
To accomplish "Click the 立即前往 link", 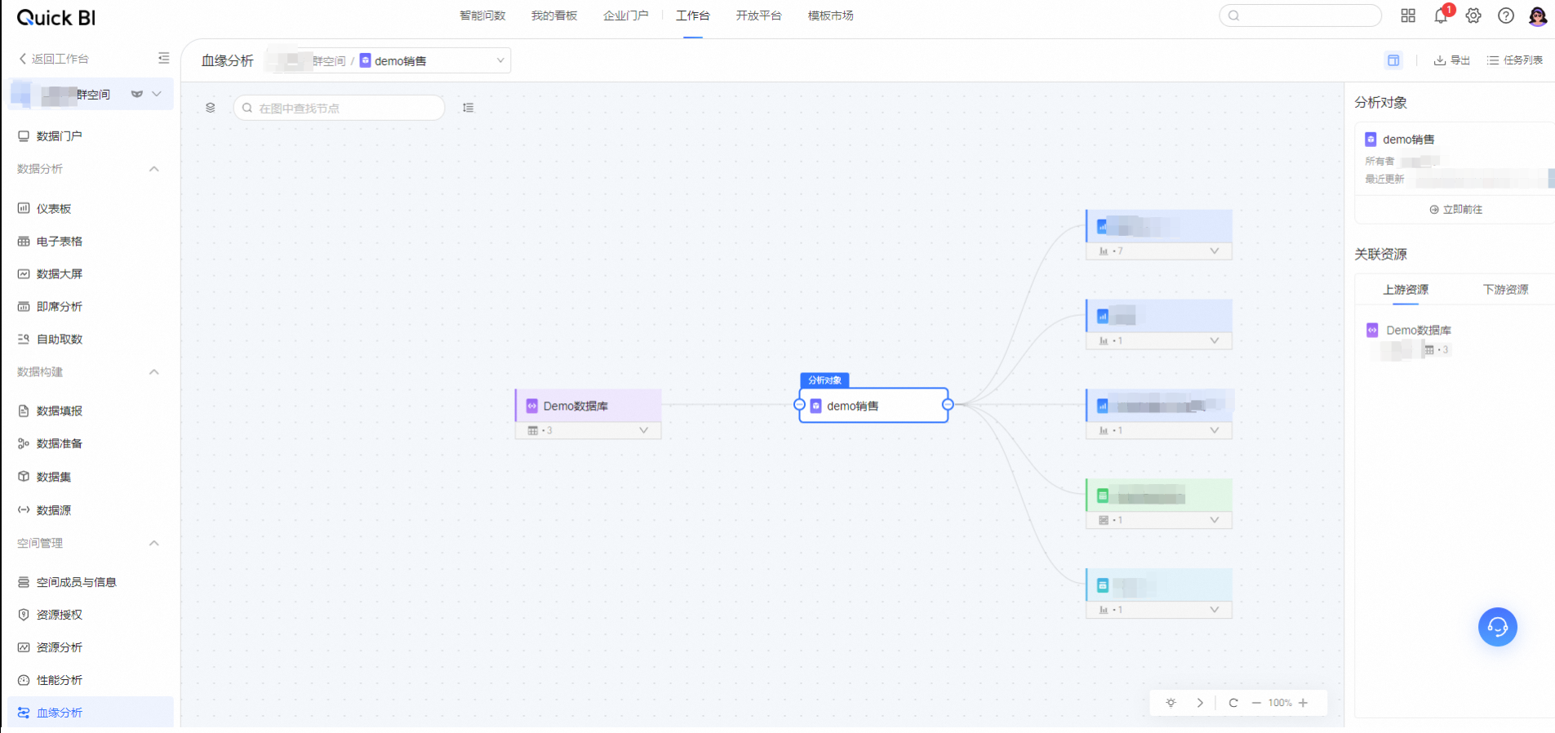I will 1456,210.
